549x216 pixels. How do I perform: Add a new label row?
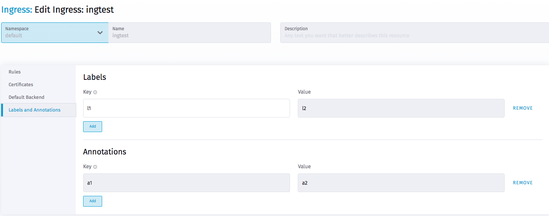pyautogui.click(x=92, y=126)
